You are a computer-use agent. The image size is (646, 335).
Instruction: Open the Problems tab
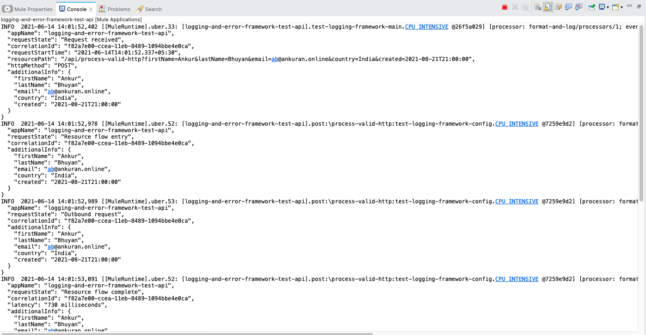115,9
